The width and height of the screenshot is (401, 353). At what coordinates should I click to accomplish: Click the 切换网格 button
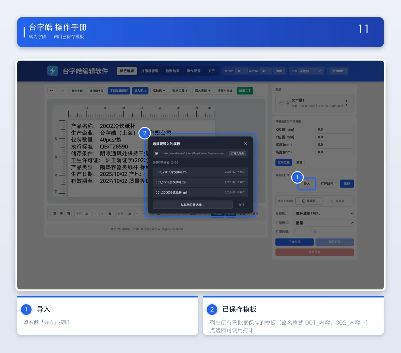[338, 71]
